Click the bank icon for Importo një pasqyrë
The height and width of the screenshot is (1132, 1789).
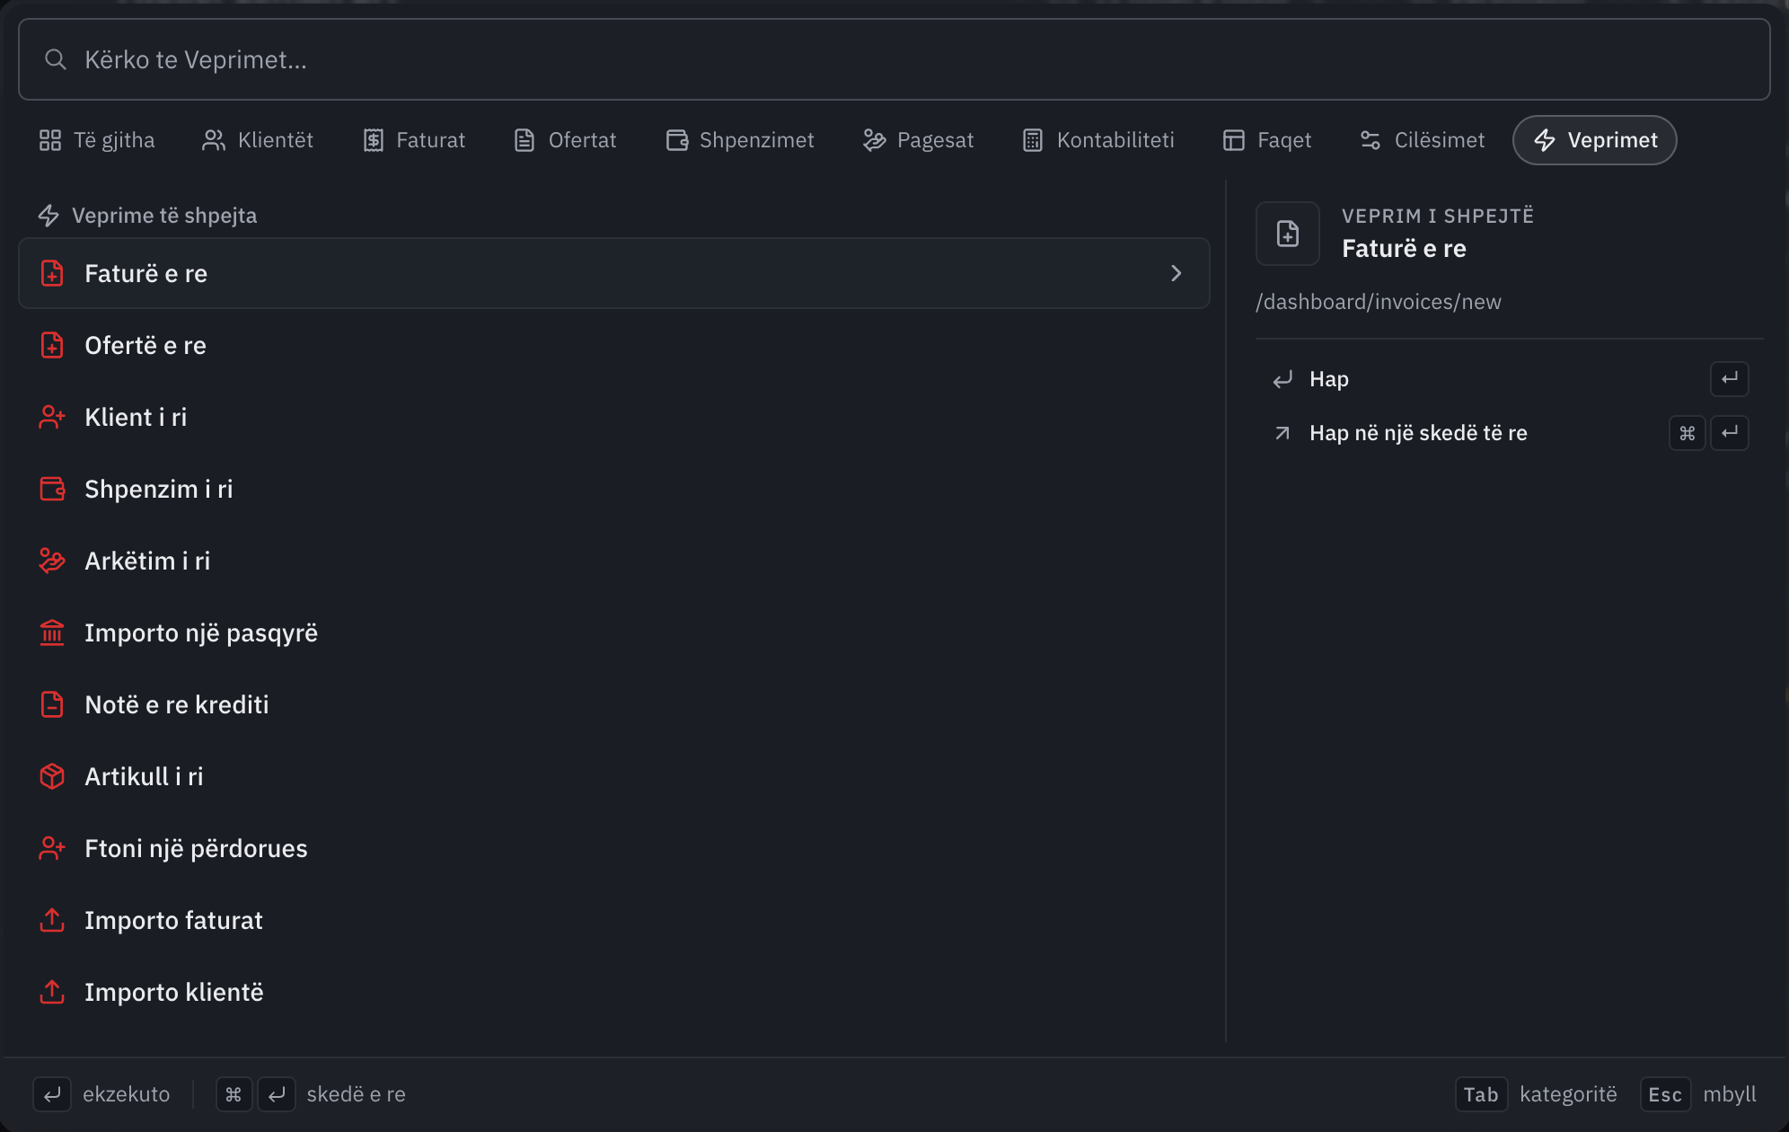(x=52, y=632)
